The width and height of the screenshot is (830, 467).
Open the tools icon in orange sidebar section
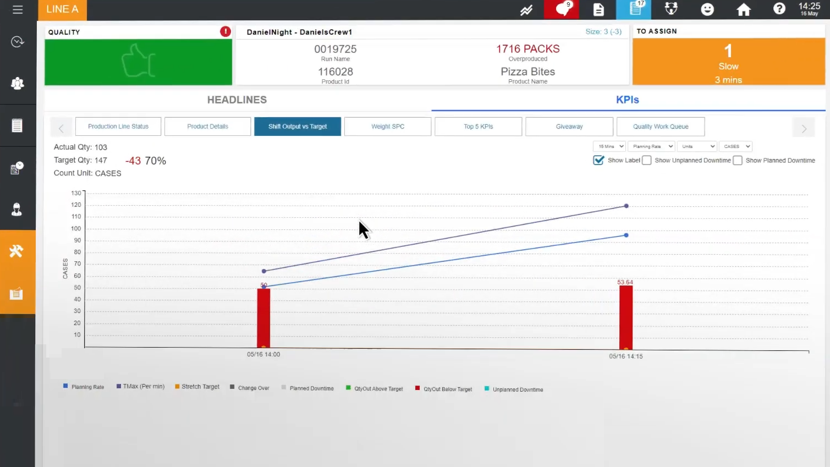18,251
